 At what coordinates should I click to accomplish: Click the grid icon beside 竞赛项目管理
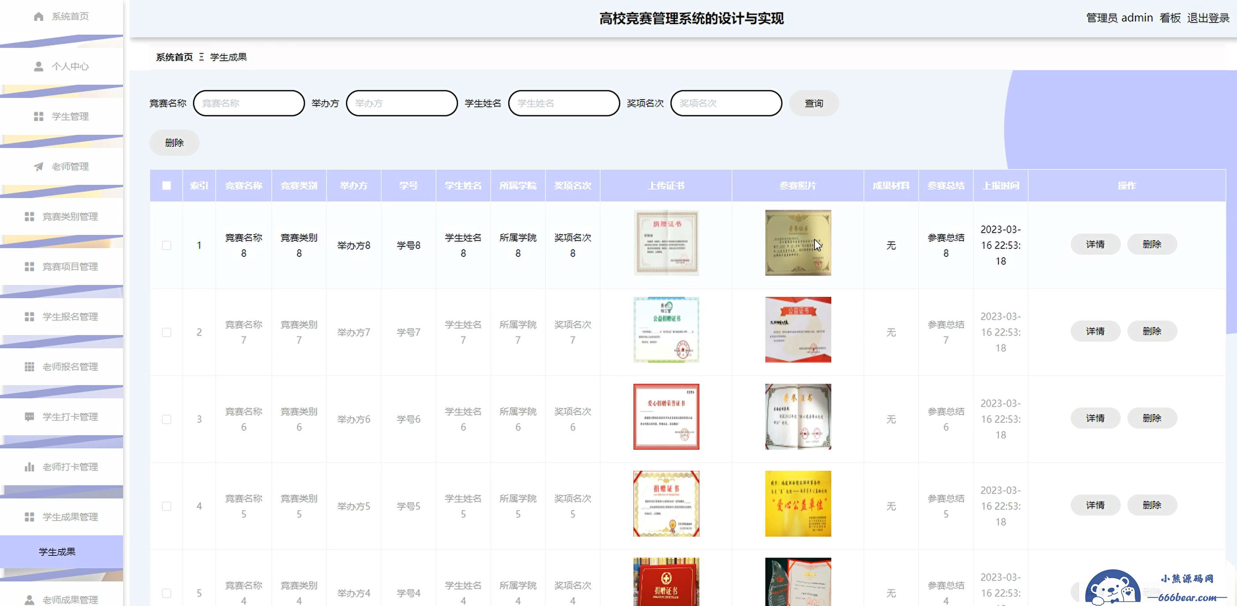click(29, 266)
